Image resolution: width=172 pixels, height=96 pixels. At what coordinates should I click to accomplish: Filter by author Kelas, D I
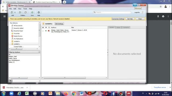12,62
